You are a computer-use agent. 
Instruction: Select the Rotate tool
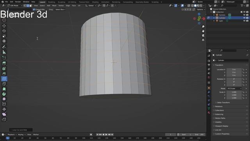click(x=4, y=31)
